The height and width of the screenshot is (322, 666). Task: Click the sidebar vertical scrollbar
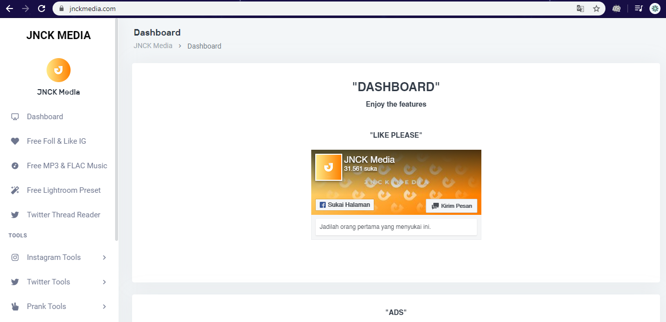tap(117, 130)
